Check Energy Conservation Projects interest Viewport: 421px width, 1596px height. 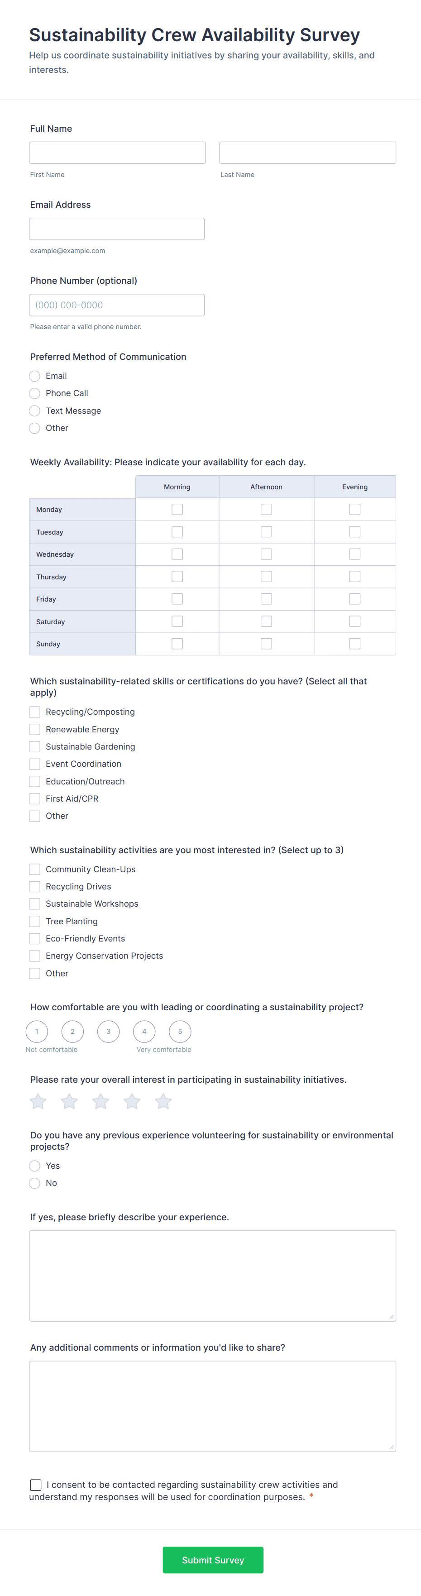(34, 956)
